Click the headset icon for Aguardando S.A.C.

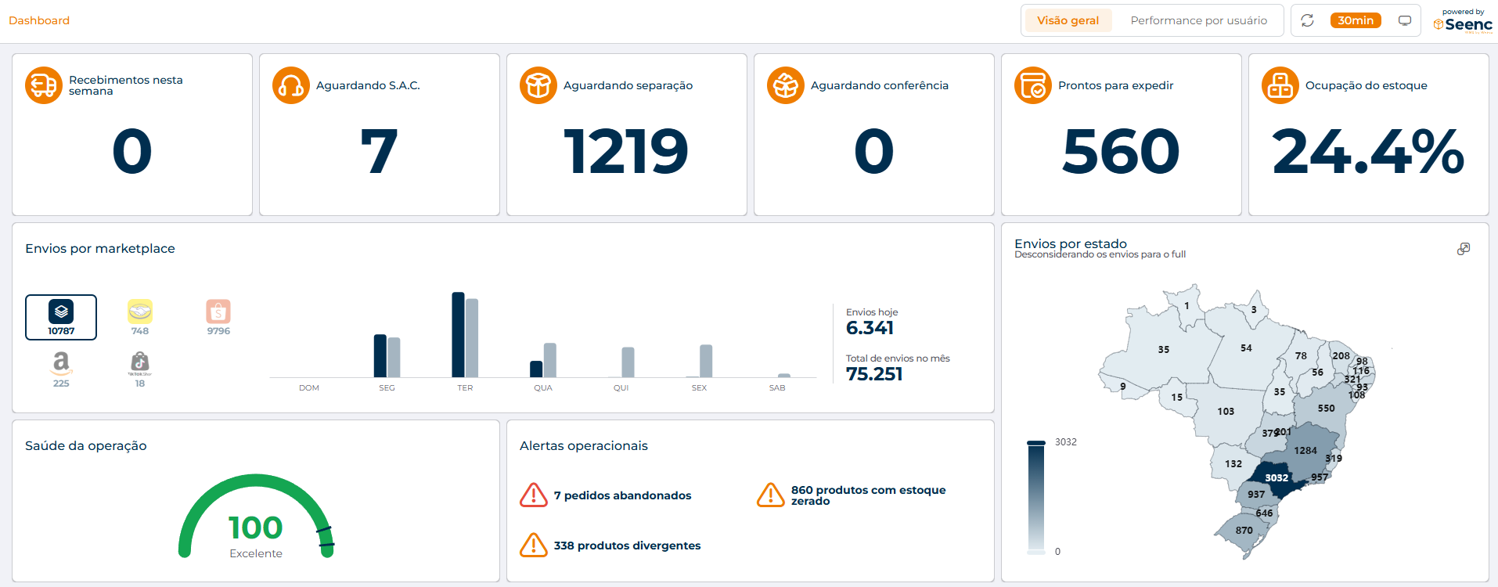[x=291, y=85]
